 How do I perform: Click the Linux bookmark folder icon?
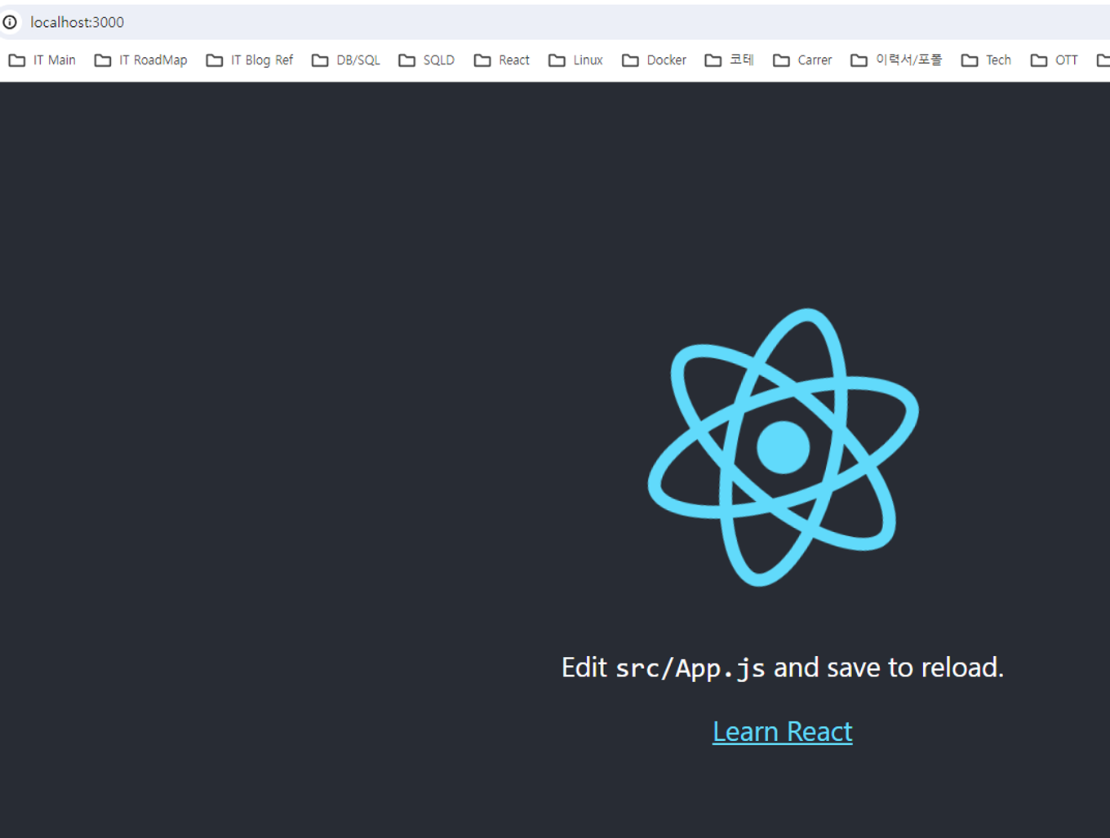555,60
